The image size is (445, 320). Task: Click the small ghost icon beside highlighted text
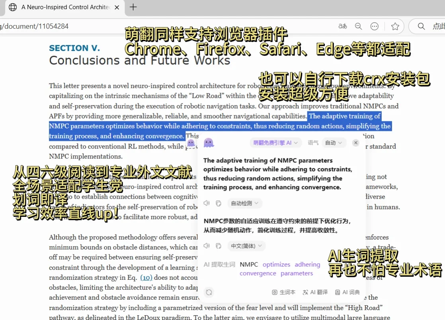pyautogui.click(x=191, y=143)
